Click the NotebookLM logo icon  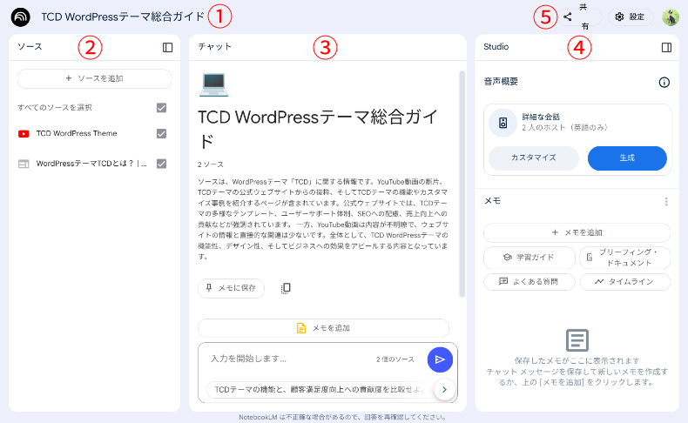tap(21, 17)
